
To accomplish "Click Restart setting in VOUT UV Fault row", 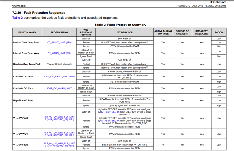I will point(86,145).
